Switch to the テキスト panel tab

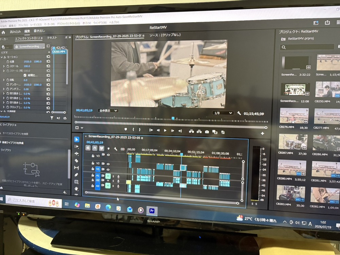[52, 37]
